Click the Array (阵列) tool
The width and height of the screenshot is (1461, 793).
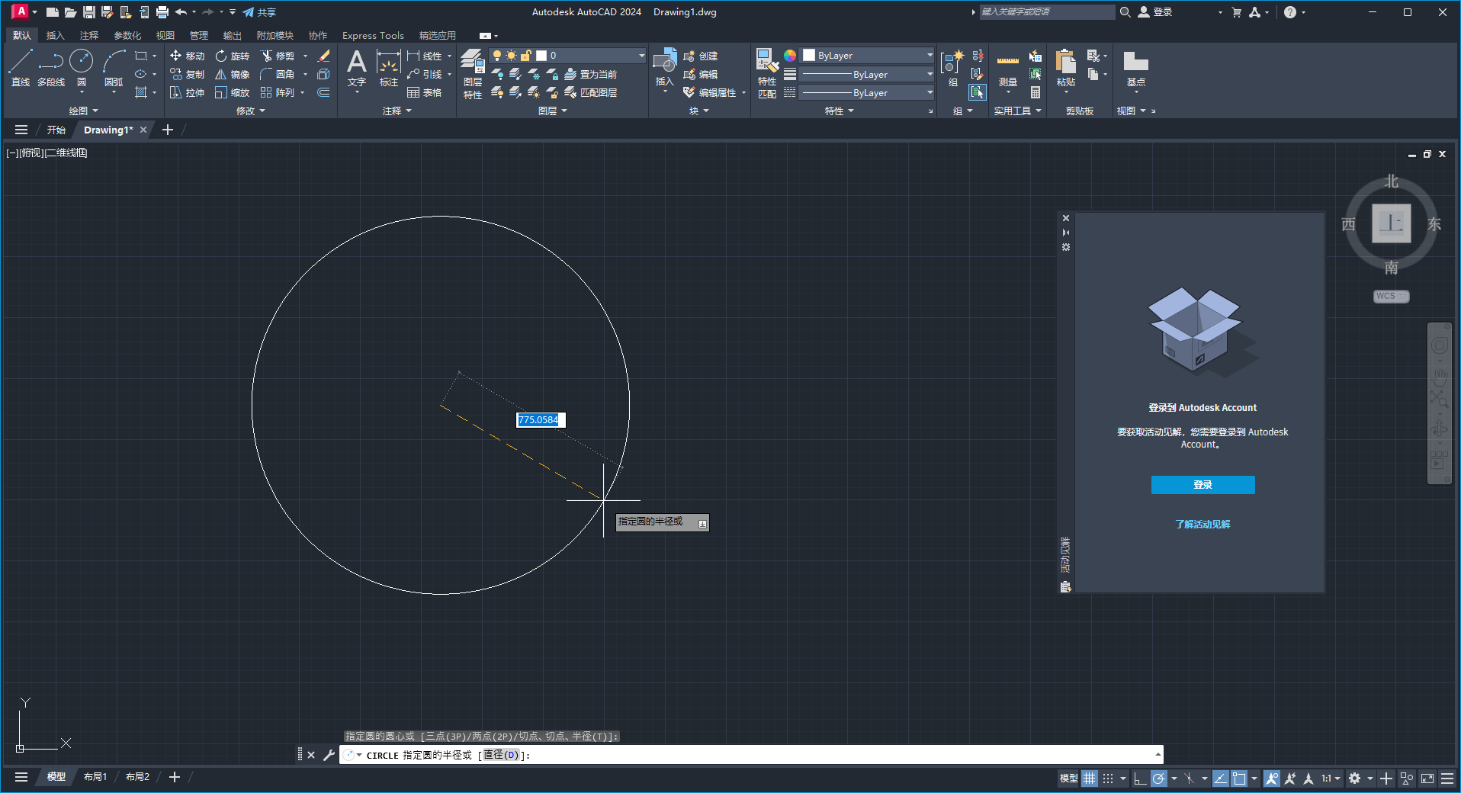(x=278, y=92)
